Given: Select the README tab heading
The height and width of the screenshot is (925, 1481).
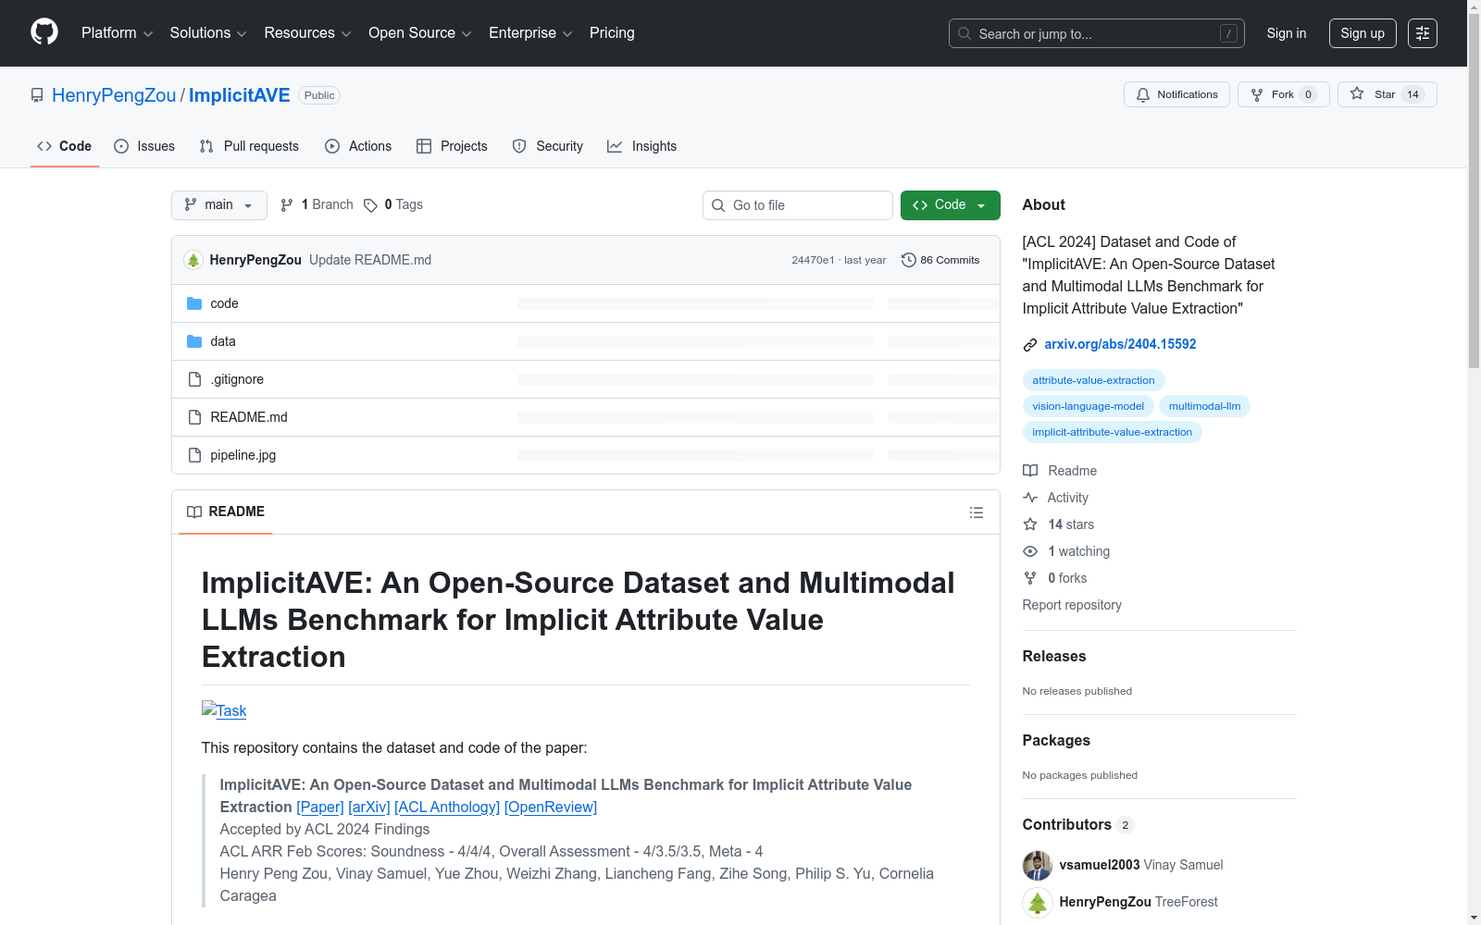Looking at the screenshot, I should pos(226,512).
